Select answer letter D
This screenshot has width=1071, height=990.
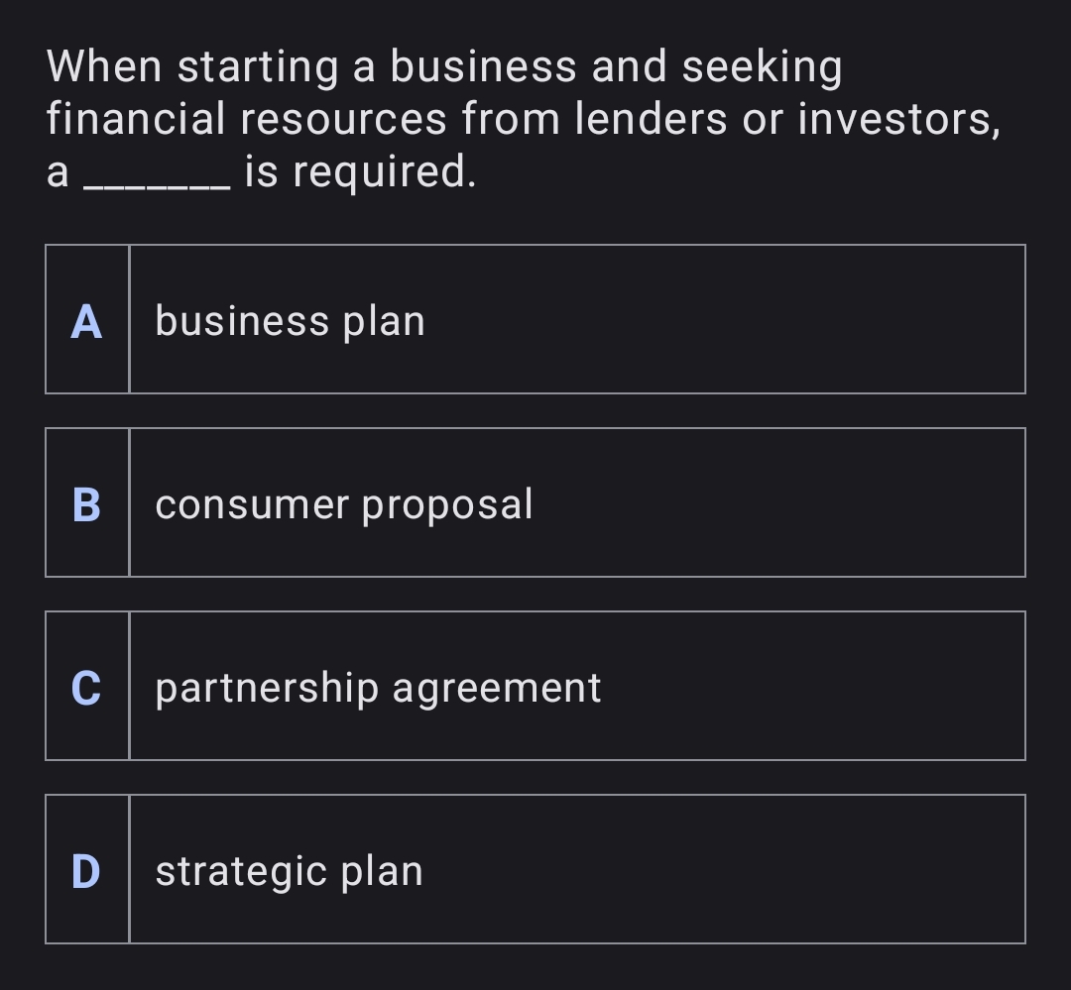point(87,871)
